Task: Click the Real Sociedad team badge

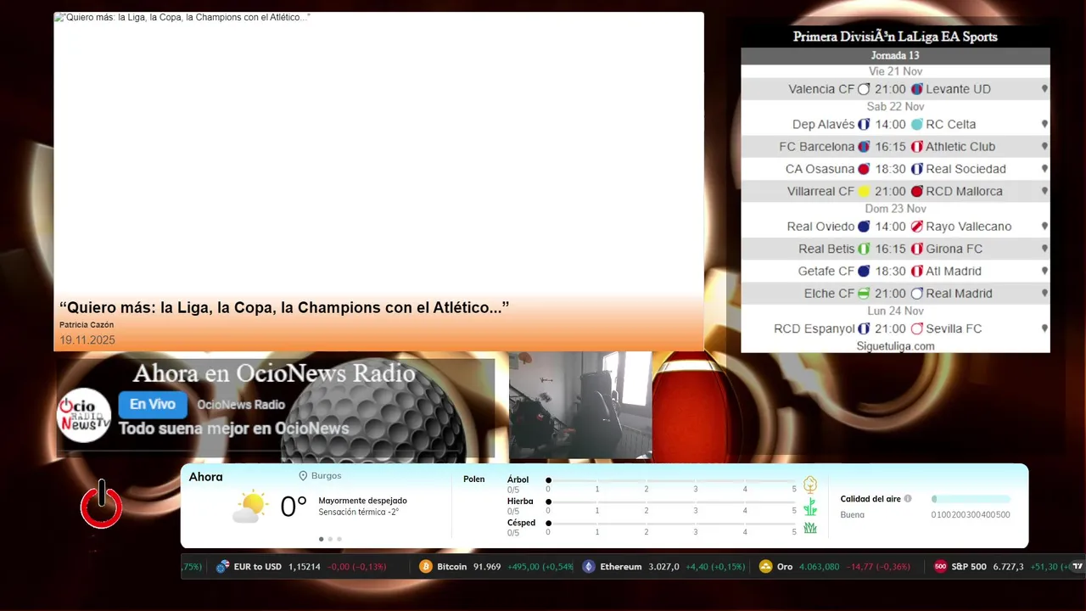Action: pos(916,169)
